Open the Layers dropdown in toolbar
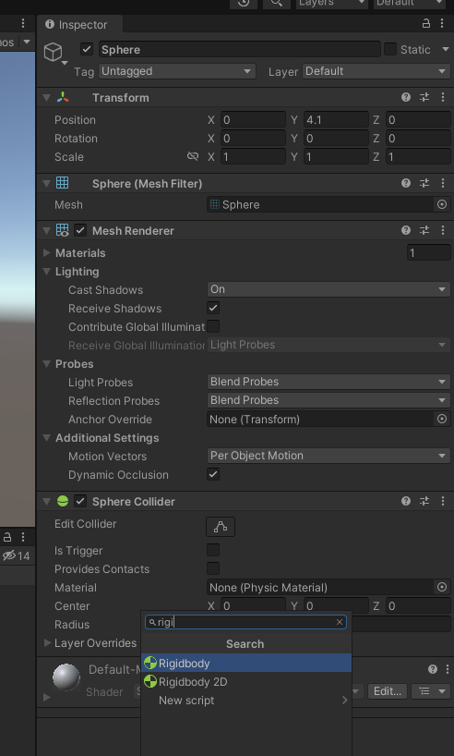 pos(329,4)
